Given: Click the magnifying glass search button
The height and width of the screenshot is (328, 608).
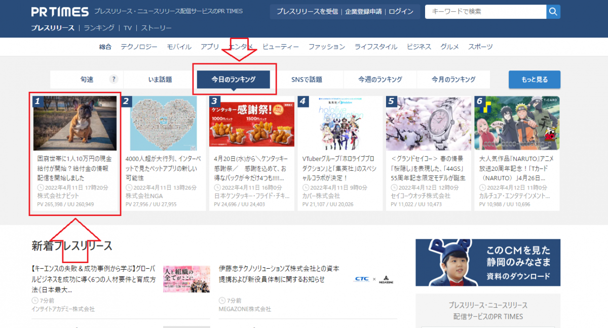Looking at the screenshot, I should [x=553, y=11].
